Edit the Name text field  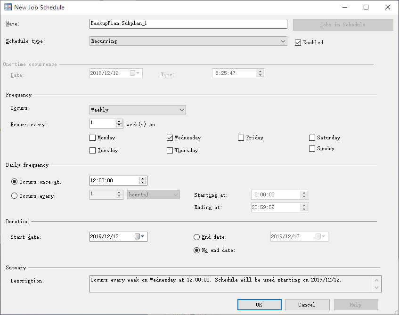188,24
